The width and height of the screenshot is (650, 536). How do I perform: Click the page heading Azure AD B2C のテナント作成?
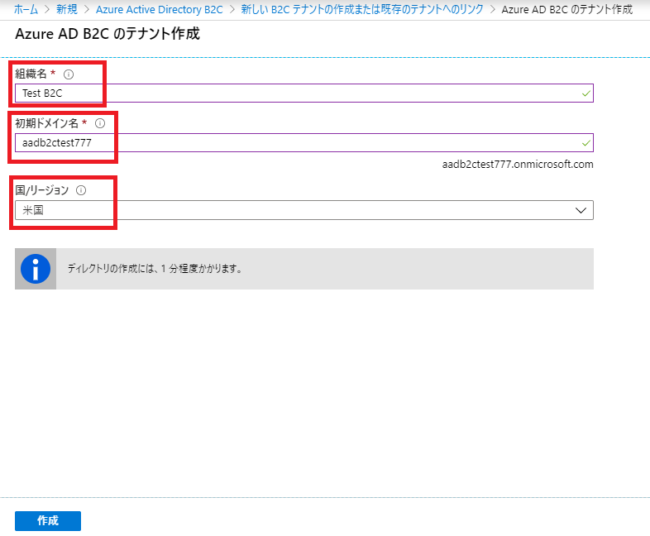[108, 34]
